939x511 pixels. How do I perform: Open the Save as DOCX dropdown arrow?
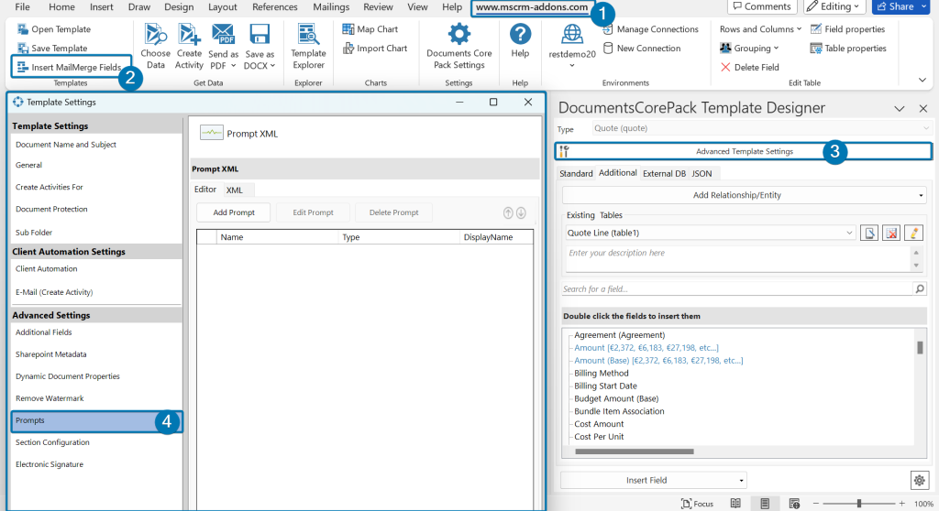pos(272,66)
